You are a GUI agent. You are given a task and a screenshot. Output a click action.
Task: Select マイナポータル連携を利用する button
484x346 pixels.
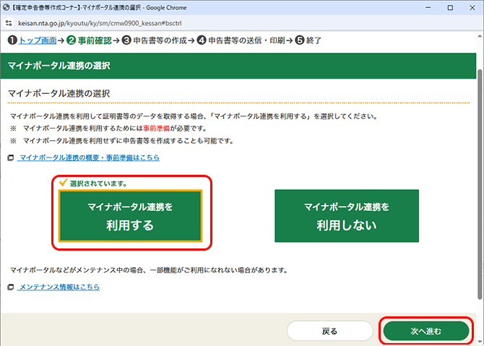tap(130, 216)
